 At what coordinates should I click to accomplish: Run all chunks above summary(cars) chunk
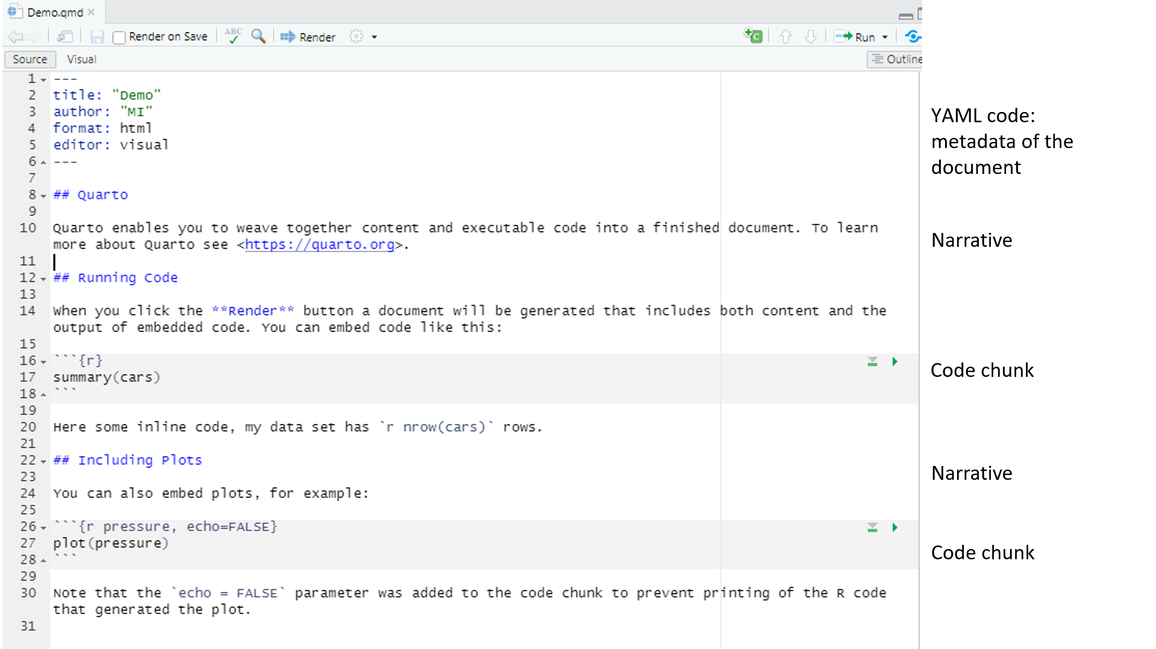(x=872, y=361)
